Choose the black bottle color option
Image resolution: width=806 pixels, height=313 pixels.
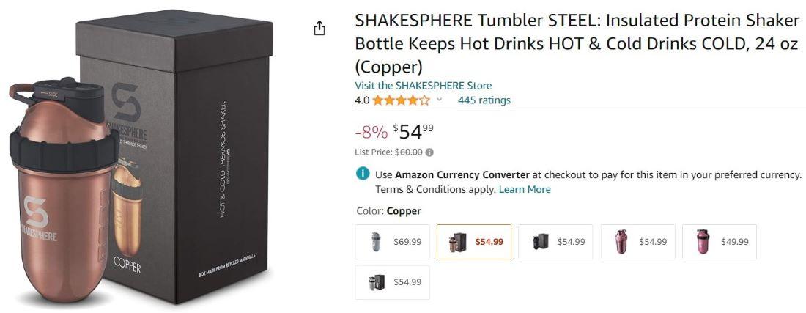[x=555, y=242]
